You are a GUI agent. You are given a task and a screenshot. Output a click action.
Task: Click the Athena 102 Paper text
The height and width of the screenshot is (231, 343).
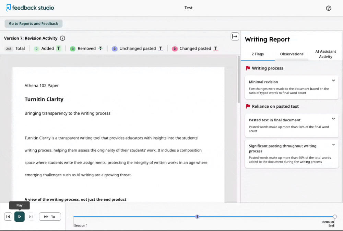(42, 86)
